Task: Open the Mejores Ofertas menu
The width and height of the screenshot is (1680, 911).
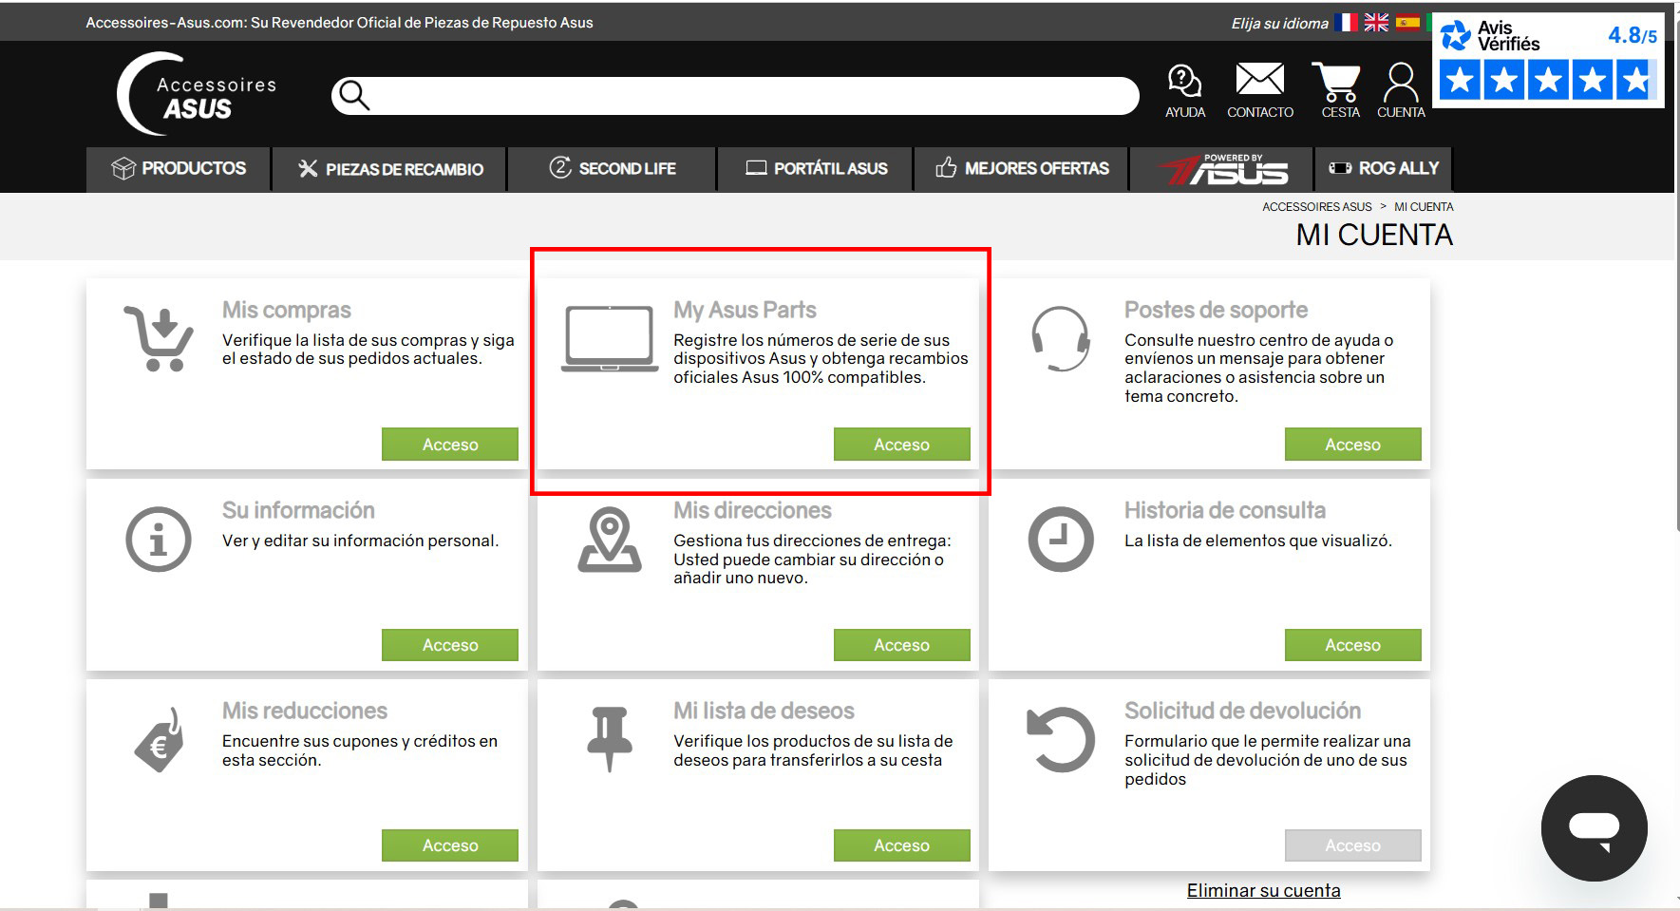Action: 1022,169
